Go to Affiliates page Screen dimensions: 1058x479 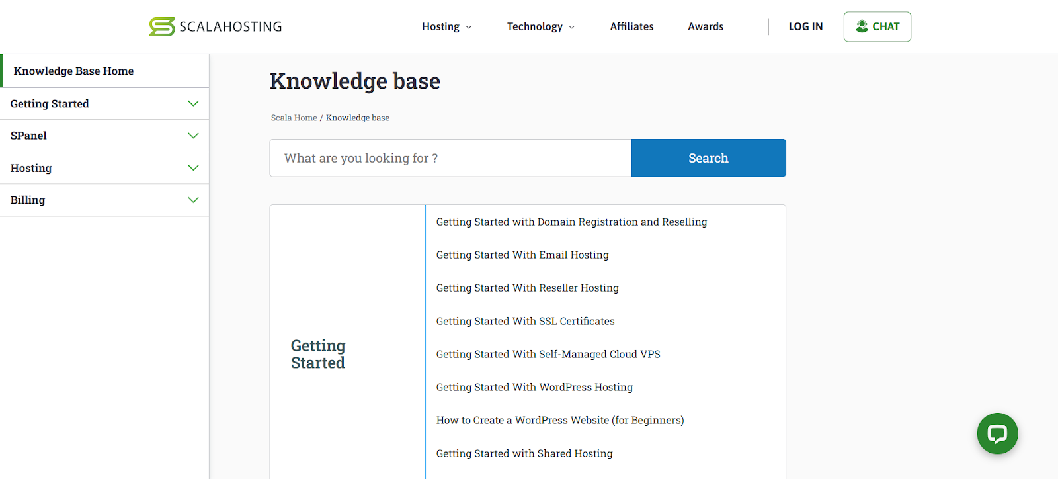pos(631,26)
